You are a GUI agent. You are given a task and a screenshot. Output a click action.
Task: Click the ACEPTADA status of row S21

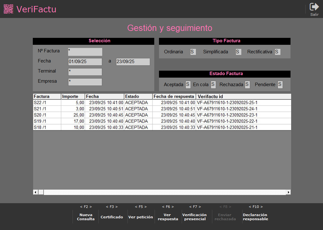pyautogui.click(x=136, y=109)
